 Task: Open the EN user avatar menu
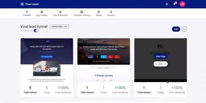[x=182, y=4]
